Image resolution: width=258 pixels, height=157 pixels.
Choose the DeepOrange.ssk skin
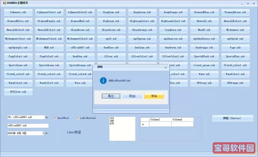[174, 12]
